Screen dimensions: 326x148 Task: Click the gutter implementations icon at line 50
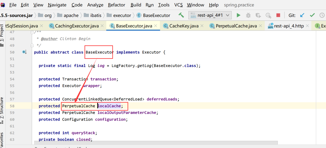tap(24, 52)
